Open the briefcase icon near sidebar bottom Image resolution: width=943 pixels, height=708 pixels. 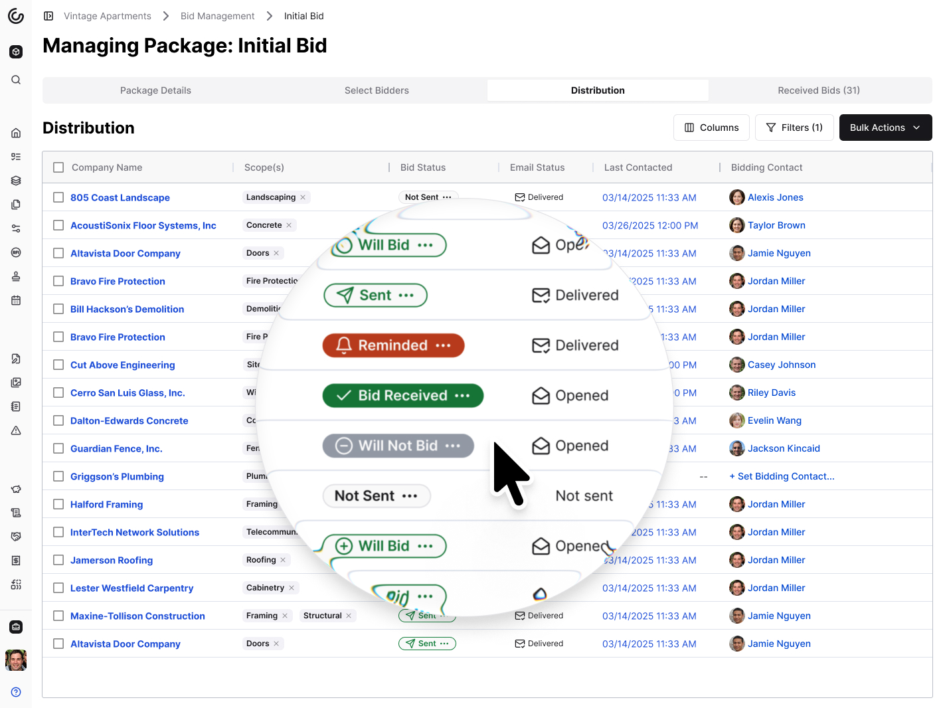pos(16,627)
